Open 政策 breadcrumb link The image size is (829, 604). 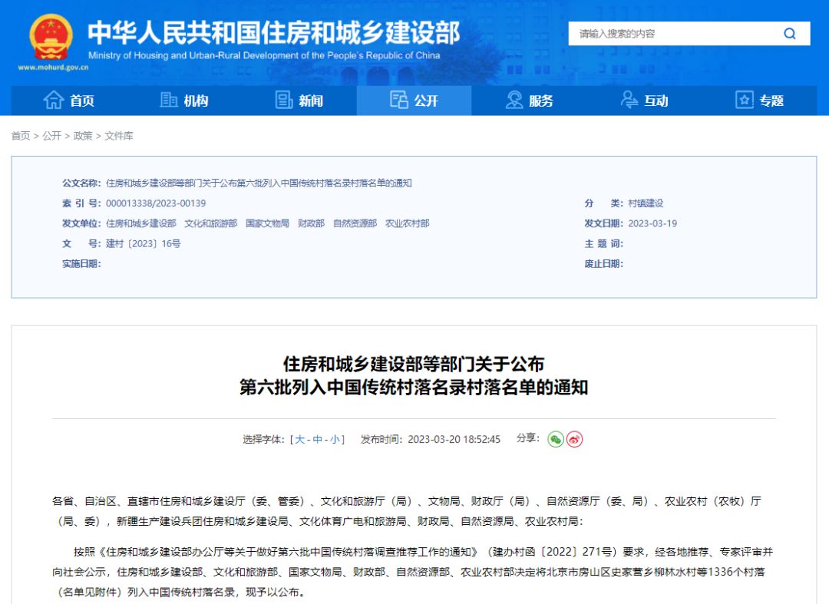click(83, 136)
